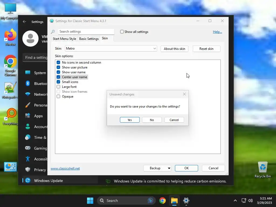This screenshot has width=276, height=207.
Task: Click About this skin button
Action: 174,49
